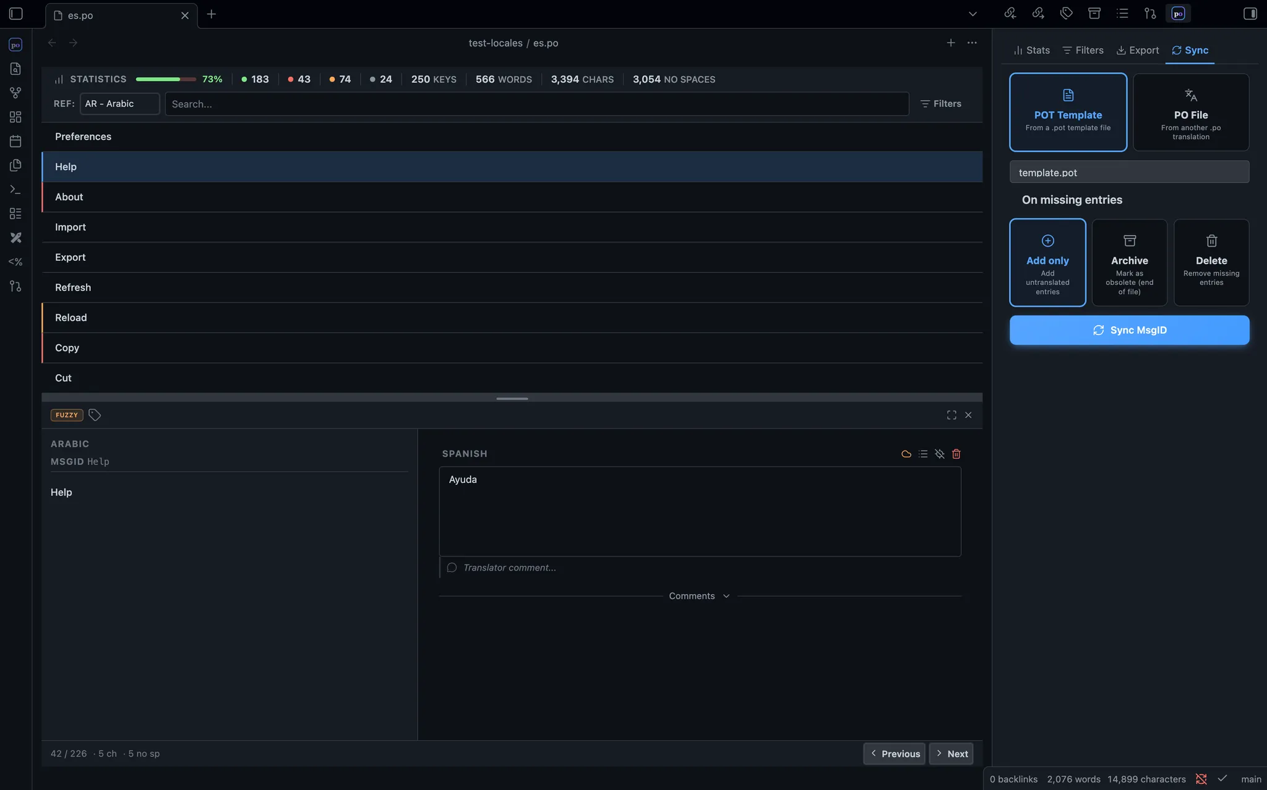Click the tag icon next to FUZZY badge
Screen dimensions: 1267x790
(x=94, y=415)
